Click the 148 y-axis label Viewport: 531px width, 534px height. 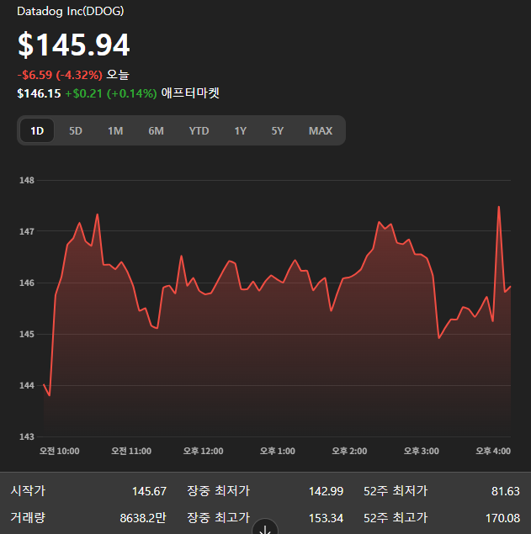coord(27,180)
